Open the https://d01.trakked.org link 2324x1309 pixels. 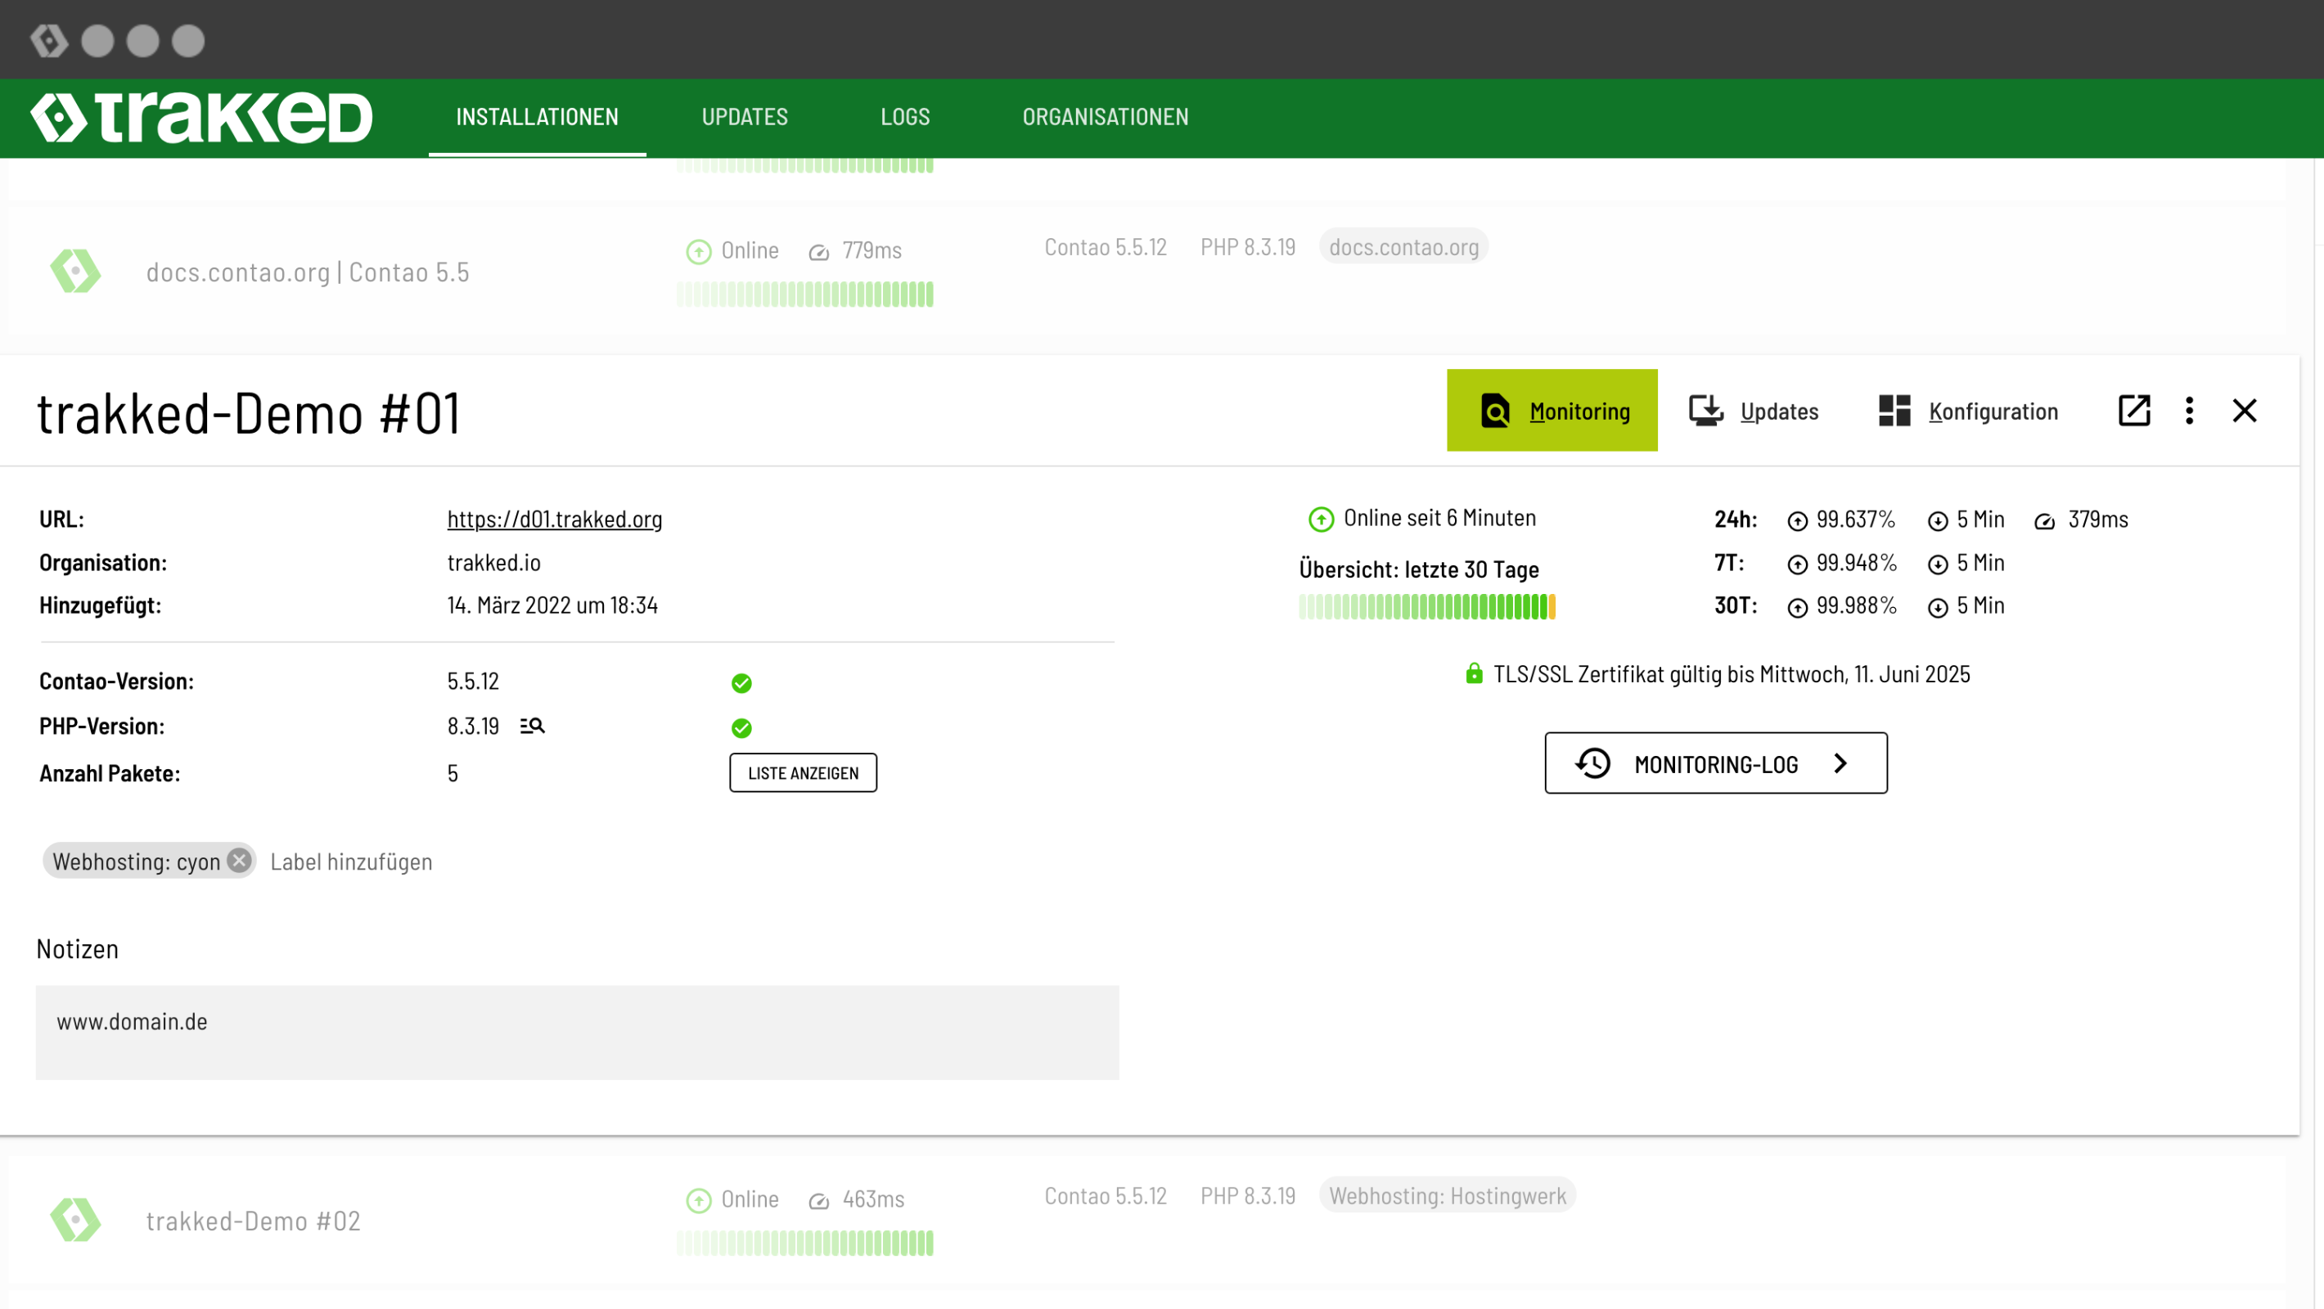pyautogui.click(x=555, y=520)
